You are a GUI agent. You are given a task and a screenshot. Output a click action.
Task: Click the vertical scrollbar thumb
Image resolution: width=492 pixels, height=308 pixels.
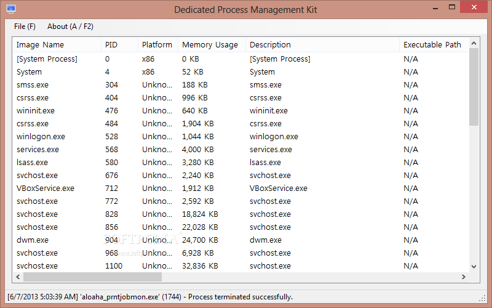(x=474, y=87)
